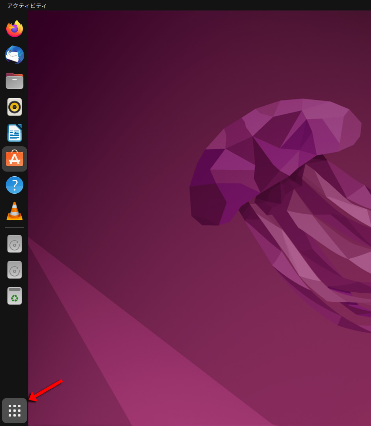Open LibreOffice Writer
The height and width of the screenshot is (426, 371).
tap(15, 133)
